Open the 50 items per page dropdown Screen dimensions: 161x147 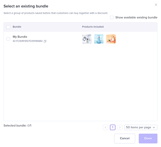point(141,127)
